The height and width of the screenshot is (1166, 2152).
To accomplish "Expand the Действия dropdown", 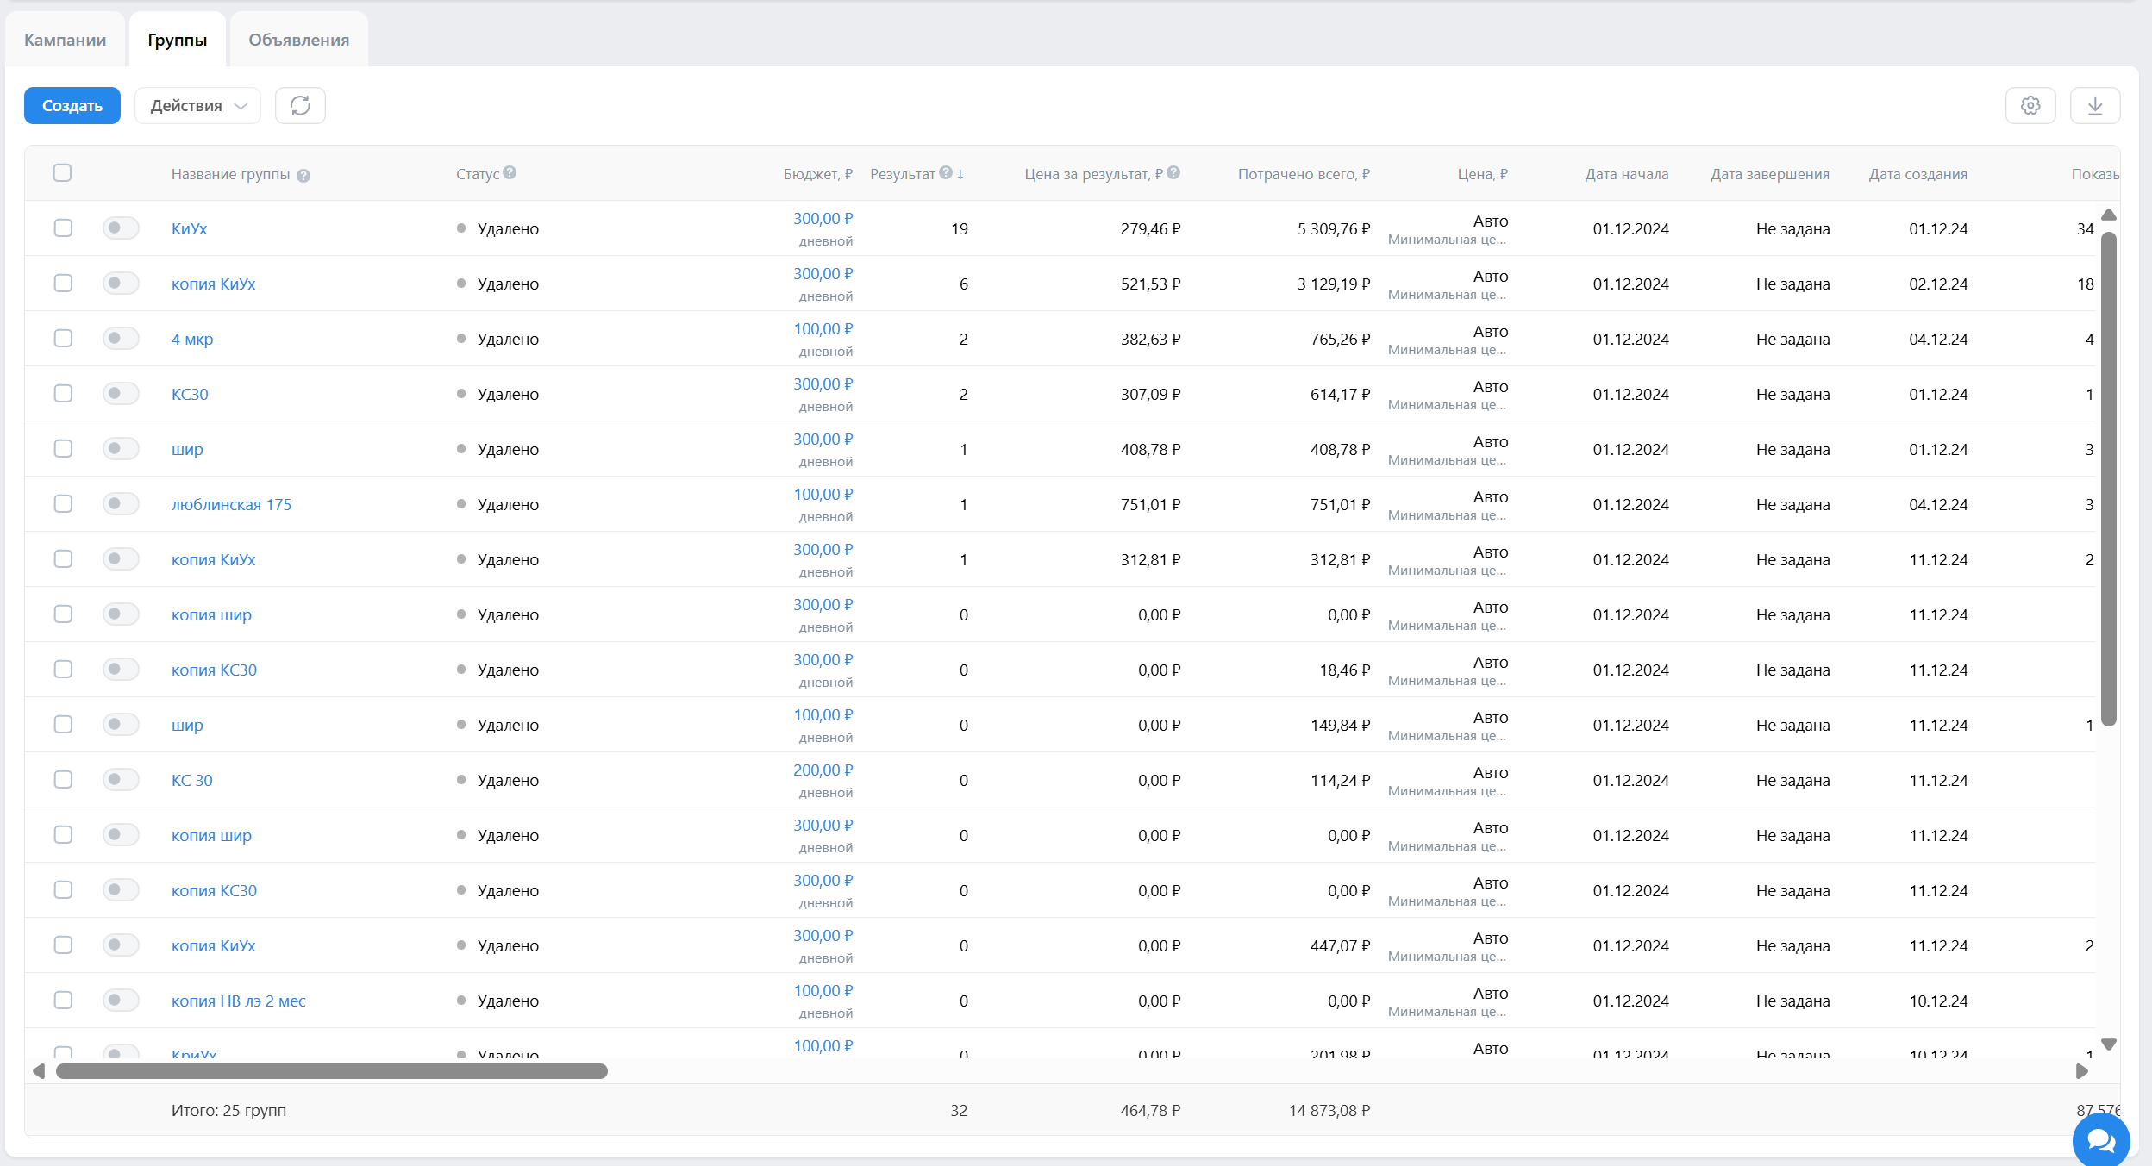I will tap(197, 106).
